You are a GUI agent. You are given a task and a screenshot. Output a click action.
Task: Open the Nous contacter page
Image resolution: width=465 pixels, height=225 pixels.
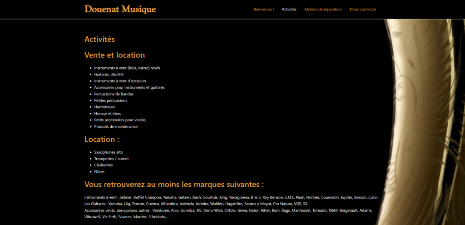click(x=363, y=9)
